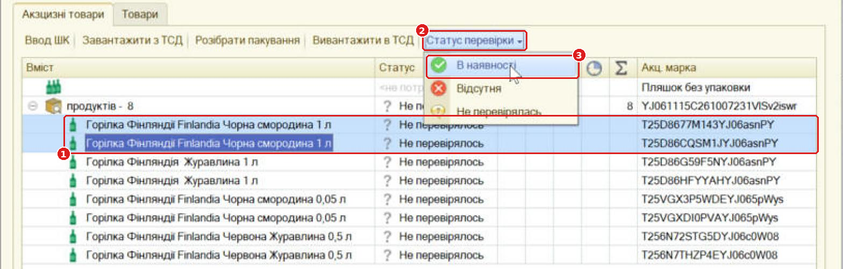Click the bottle icon of row T25D86CQSM1JYJ06asnPY
Screen dimensions: 843x269
coord(73,143)
